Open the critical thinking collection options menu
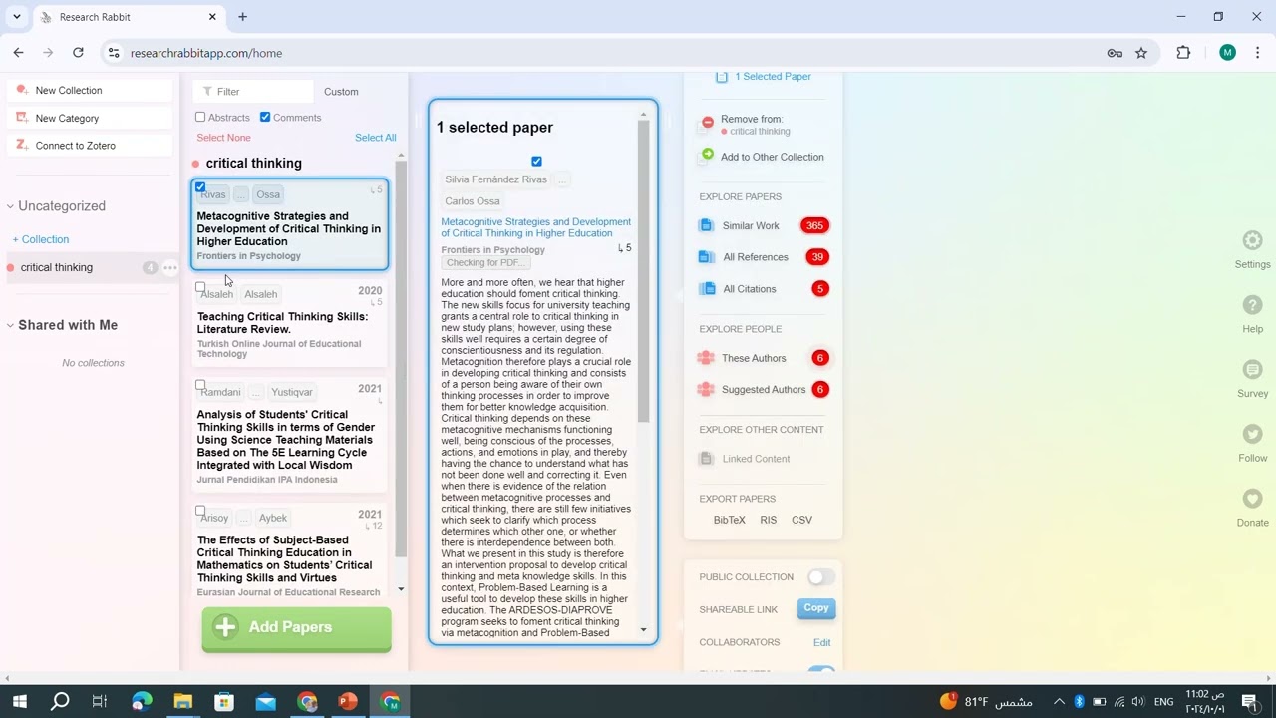The width and height of the screenshot is (1276, 718). click(x=170, y=267)
